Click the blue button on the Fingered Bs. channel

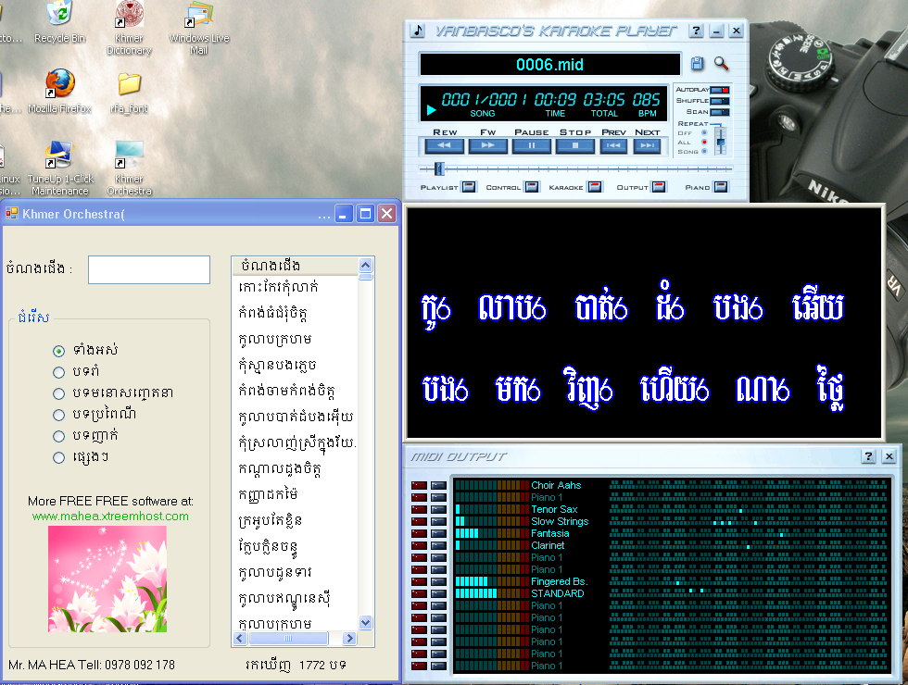[x=438, y=581]
